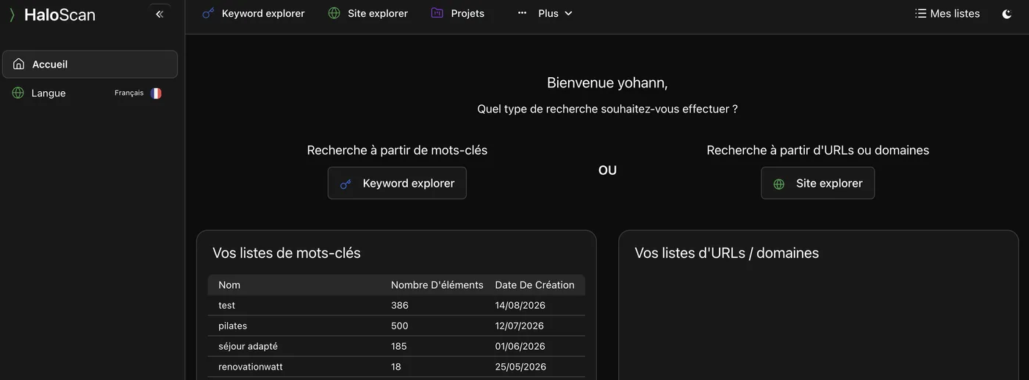Viewport: 1029px width, 380px height.
Task: Open the 'pilates' keyword list
Action: point(233,326)
